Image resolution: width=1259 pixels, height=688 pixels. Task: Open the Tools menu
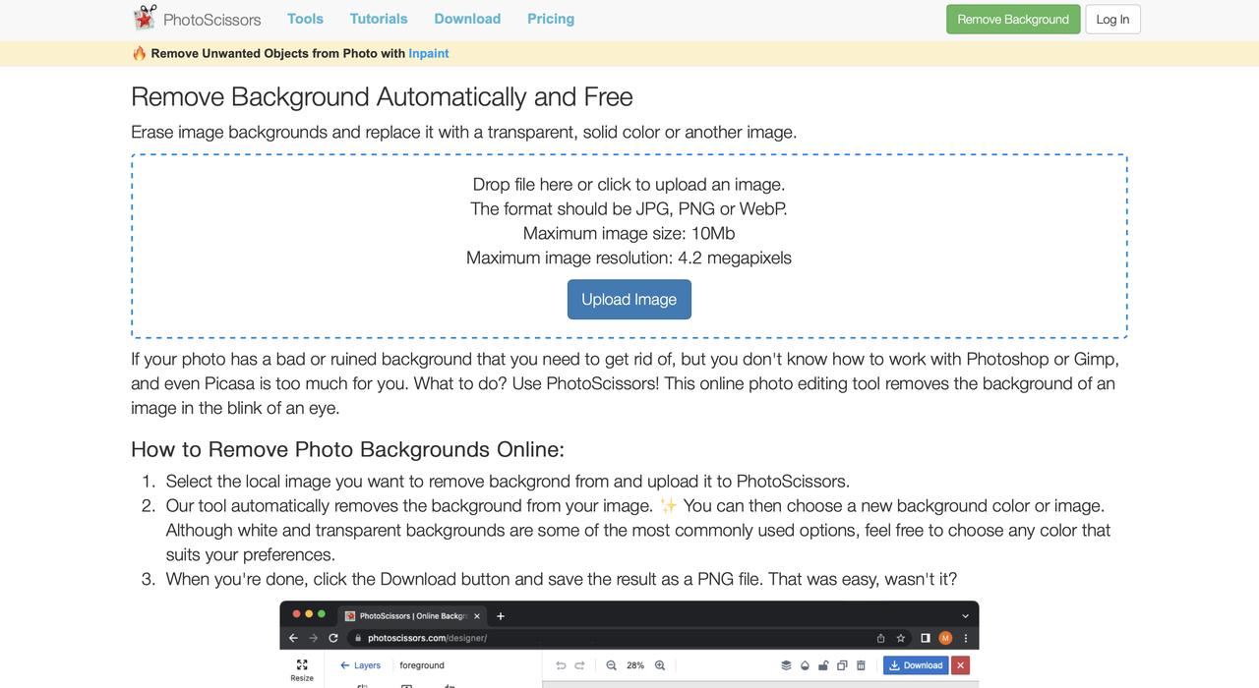(x=305, y=19)
